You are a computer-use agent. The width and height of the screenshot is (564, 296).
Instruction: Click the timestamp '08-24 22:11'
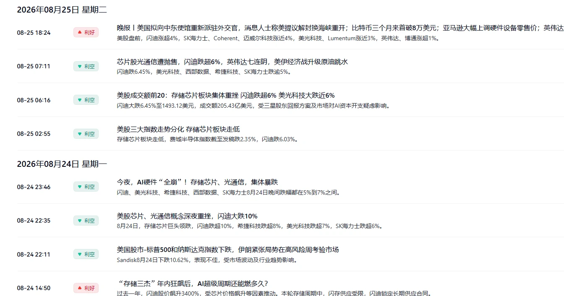(x=34, y=254)
